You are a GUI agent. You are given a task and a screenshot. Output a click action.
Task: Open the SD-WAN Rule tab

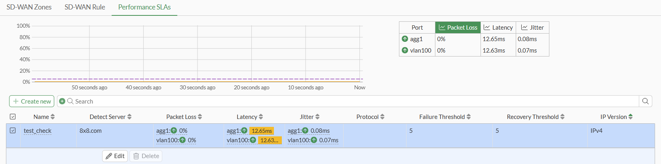tap(85, 7)
